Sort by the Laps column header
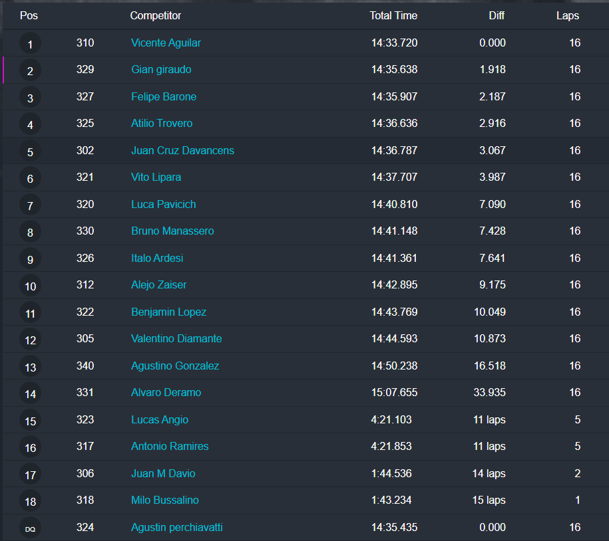Viewport: 609px width, 541px height. pos(567,15)
